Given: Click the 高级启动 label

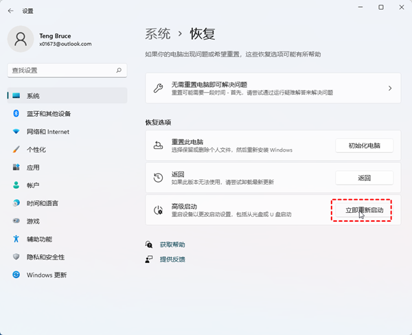Looking at the screenshot, I should click(x=184, y=206).
